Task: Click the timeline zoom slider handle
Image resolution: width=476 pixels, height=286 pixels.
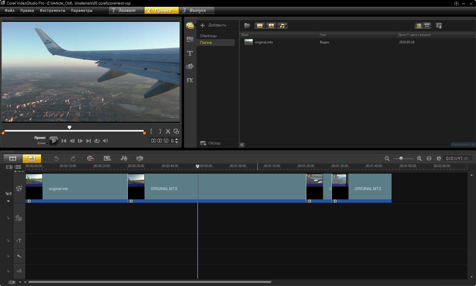Action: [401, 159]
